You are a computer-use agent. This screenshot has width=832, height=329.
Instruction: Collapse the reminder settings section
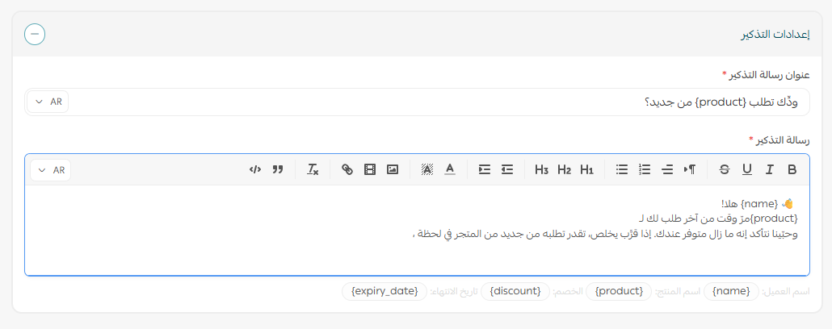click(x=35, y=35)
